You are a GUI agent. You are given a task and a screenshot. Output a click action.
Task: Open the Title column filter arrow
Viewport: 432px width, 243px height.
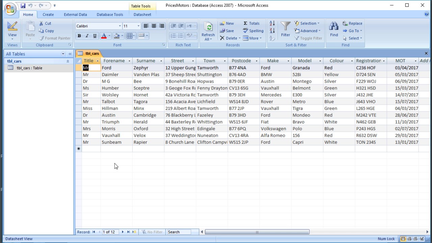point(98,61)
